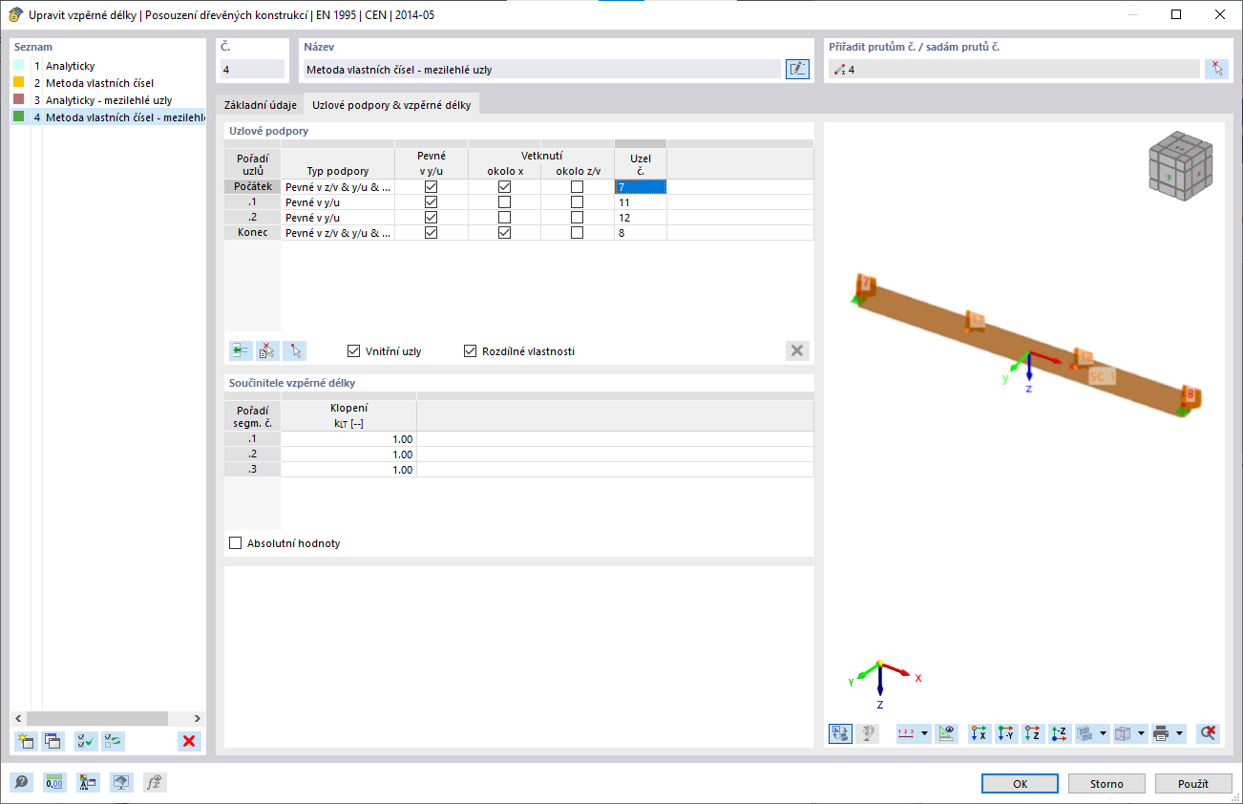
Task: Toggle Pevné v y/u checkbox in row .1
Action: point(431,202)
